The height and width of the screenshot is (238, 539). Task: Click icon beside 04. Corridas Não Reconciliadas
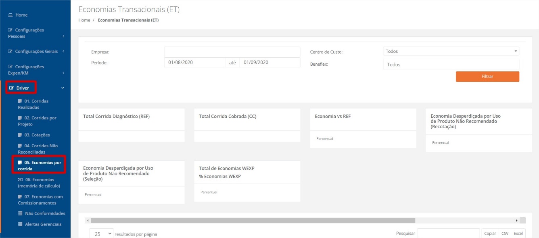[x=20, y=146]
